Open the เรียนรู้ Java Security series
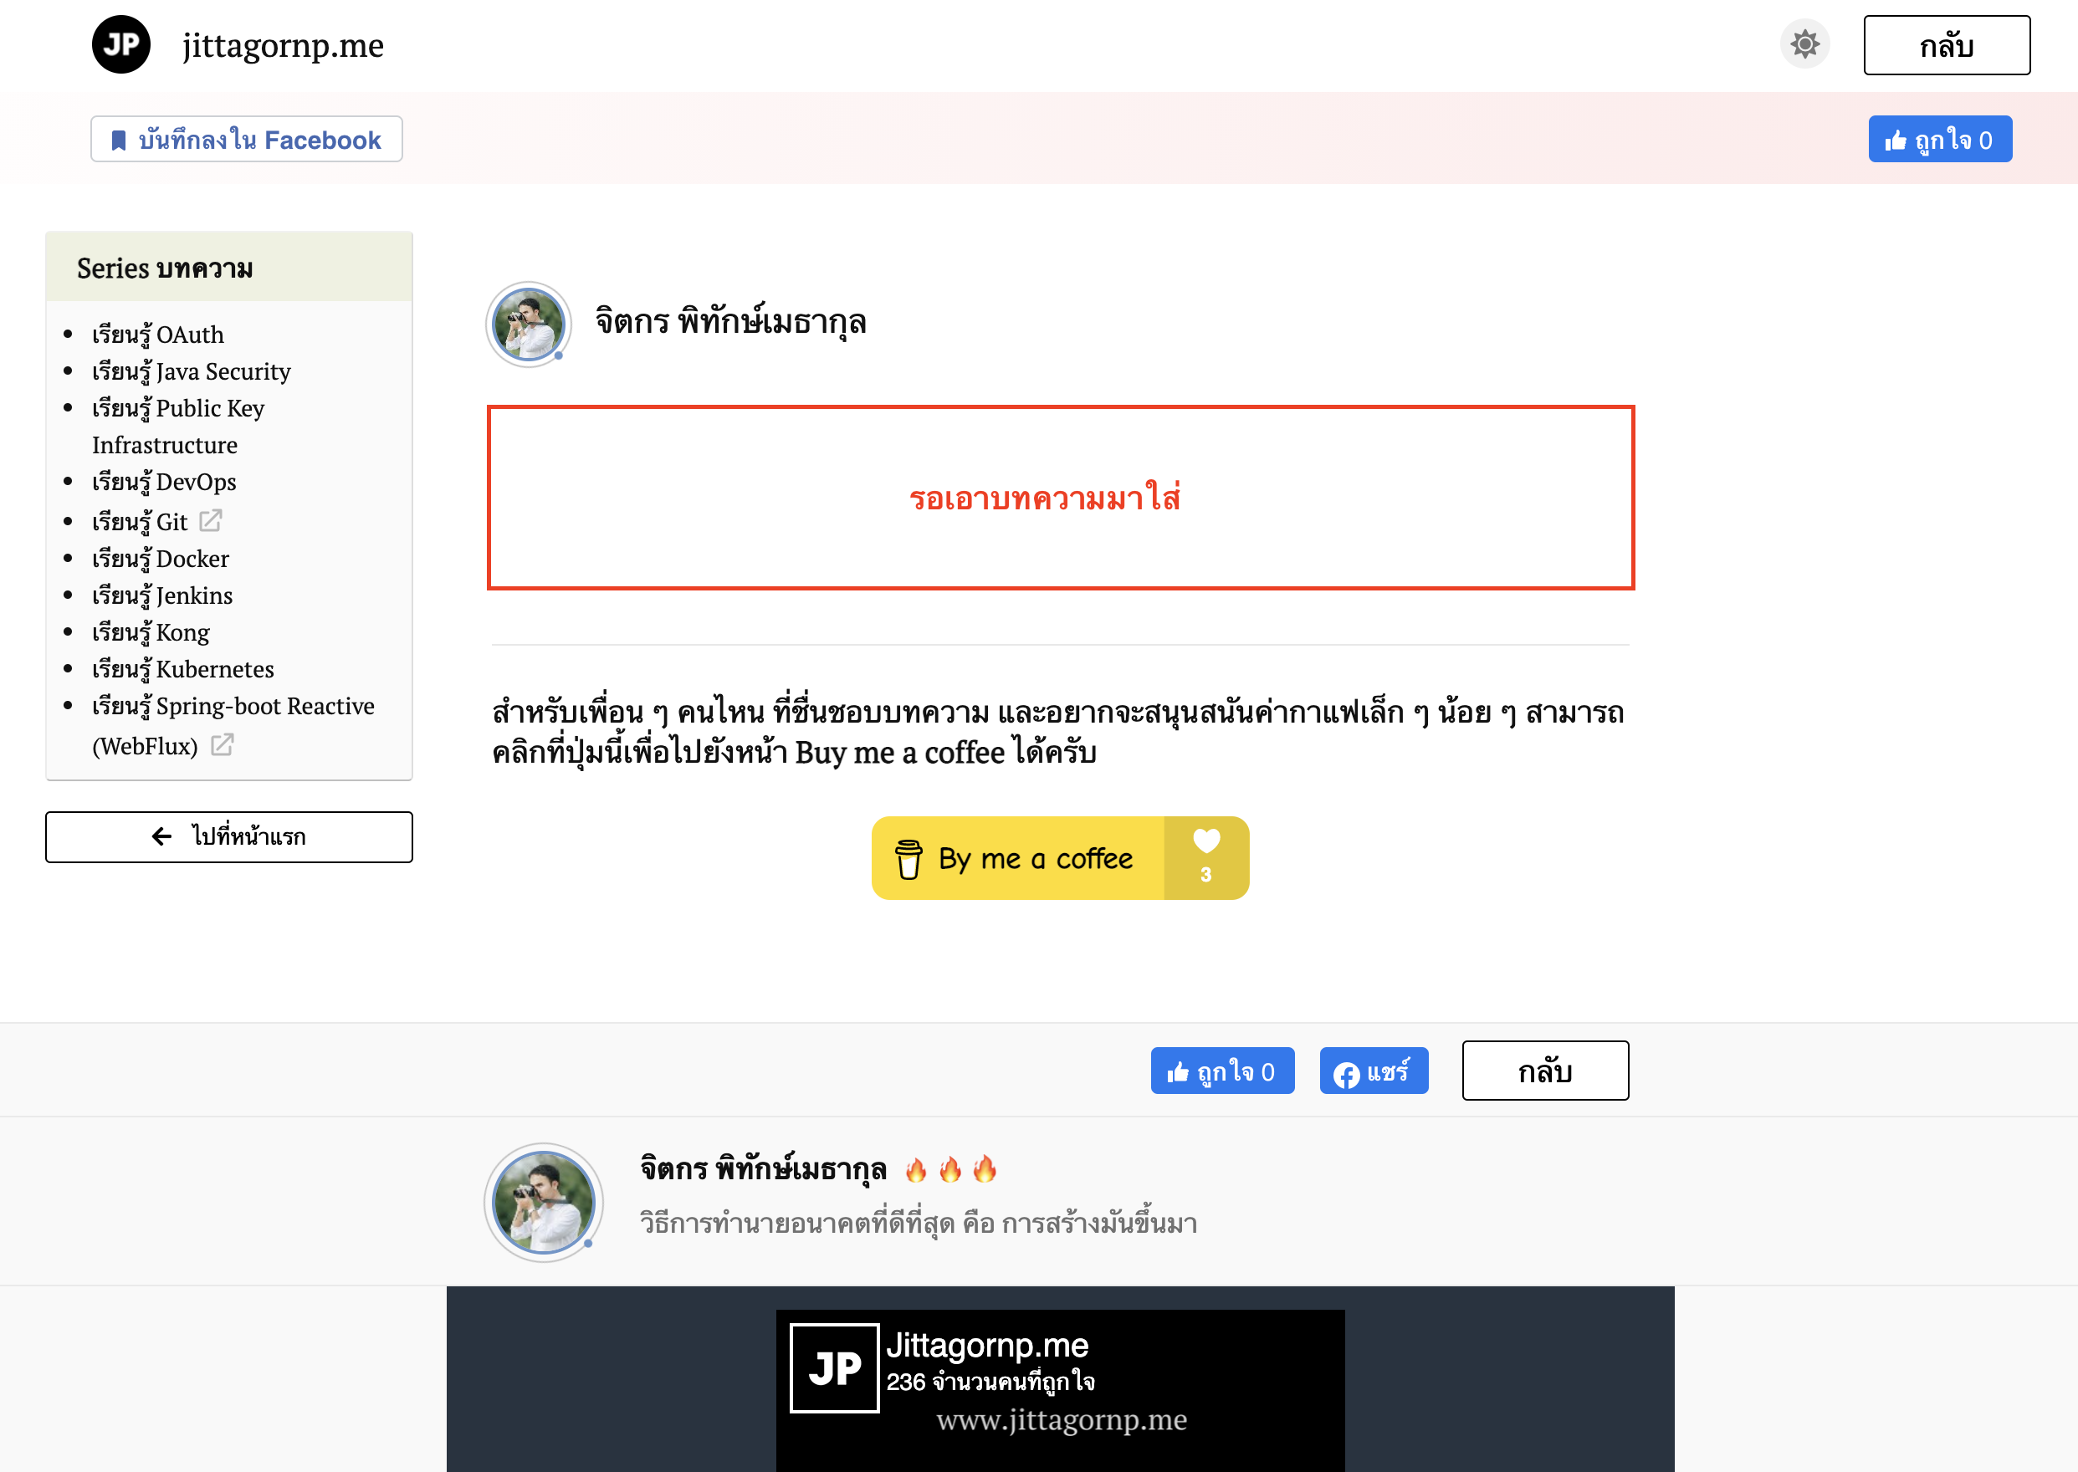 click(192, 371)
